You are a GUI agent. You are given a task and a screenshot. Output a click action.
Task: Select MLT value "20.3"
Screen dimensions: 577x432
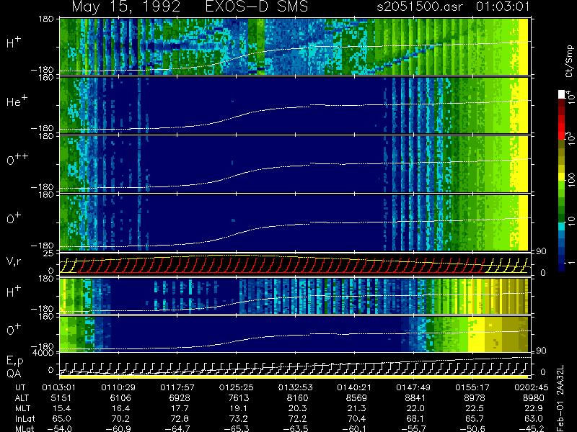click(x=298, y=408)
